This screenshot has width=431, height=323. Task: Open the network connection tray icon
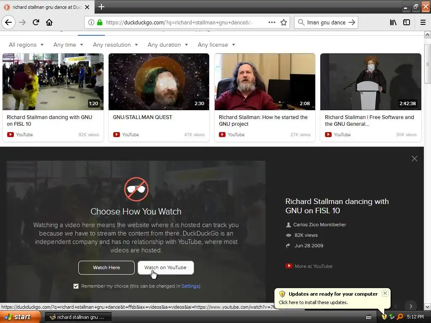392,317
